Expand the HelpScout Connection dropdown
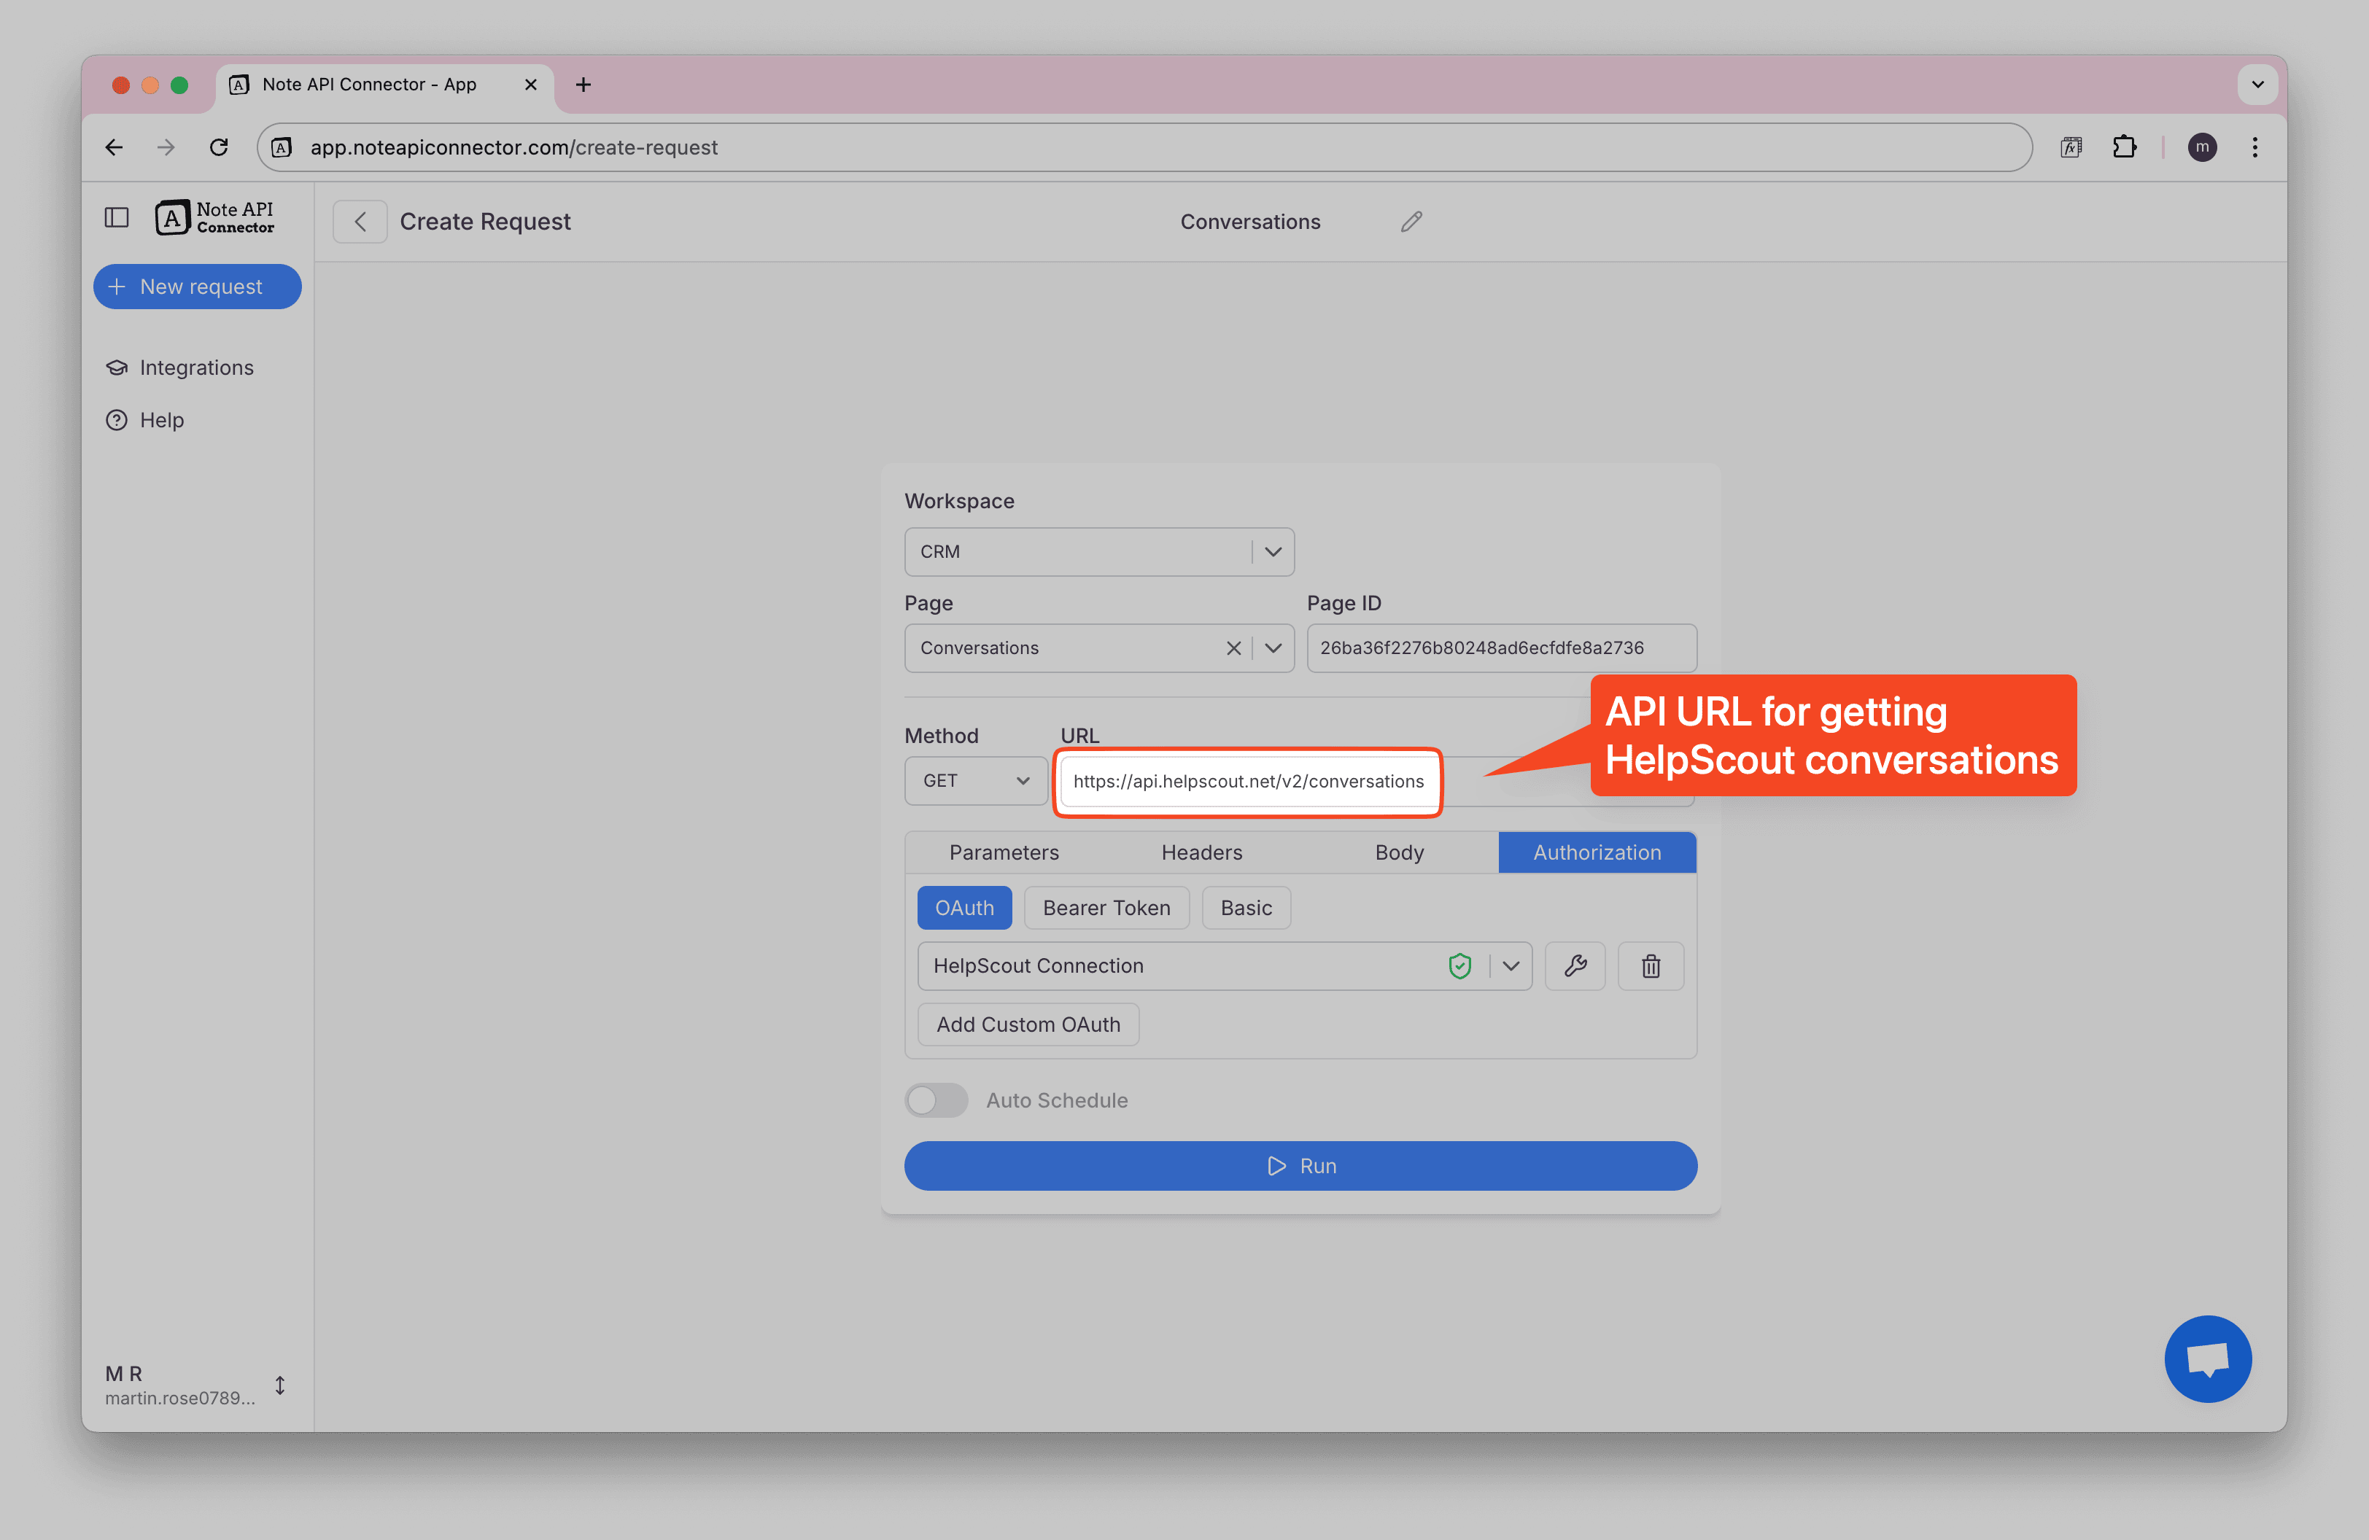The height and width of the screenshot is (1540, 2369). point(1511,966)
